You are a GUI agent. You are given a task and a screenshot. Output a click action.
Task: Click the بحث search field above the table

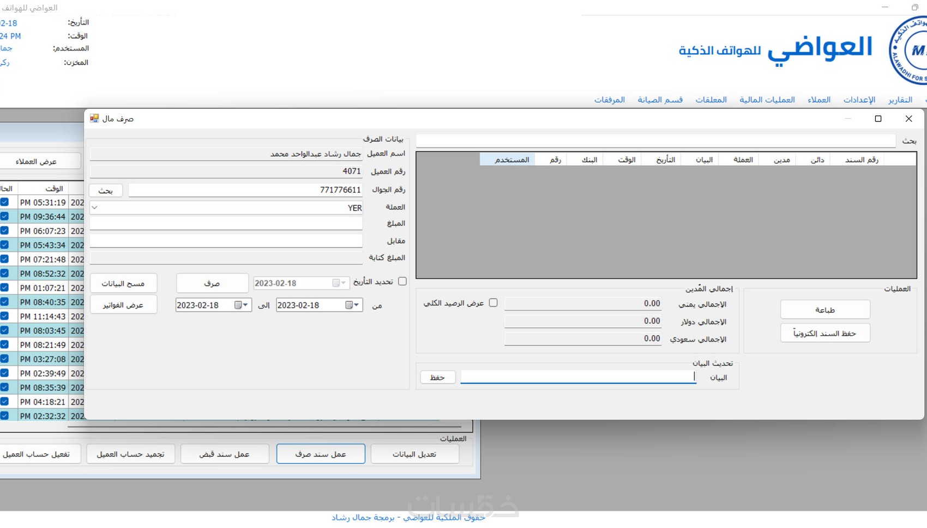tap(655, 141)
